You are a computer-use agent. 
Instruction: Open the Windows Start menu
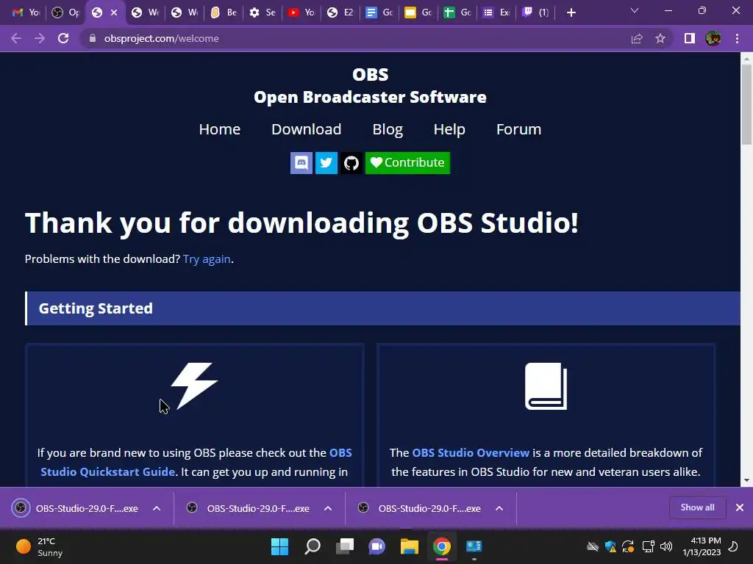[x=279, y=546]
